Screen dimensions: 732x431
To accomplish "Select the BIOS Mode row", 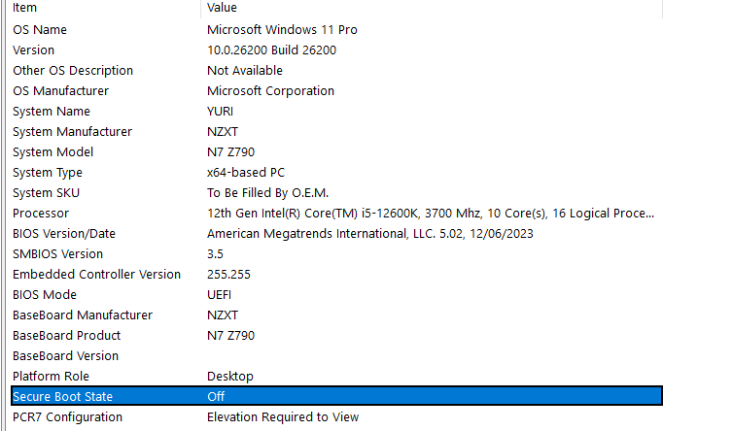I will coord(45,295).
